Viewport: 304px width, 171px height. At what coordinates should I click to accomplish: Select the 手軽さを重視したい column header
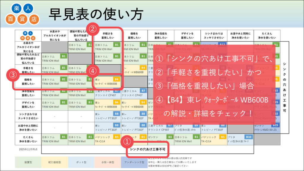coord(108,35)
